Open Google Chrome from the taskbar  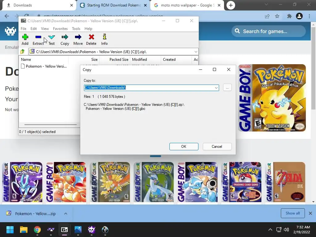click(x=37, y=230)
